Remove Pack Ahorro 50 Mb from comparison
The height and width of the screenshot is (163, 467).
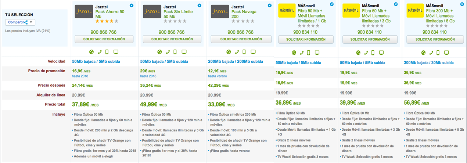(132, 6)
